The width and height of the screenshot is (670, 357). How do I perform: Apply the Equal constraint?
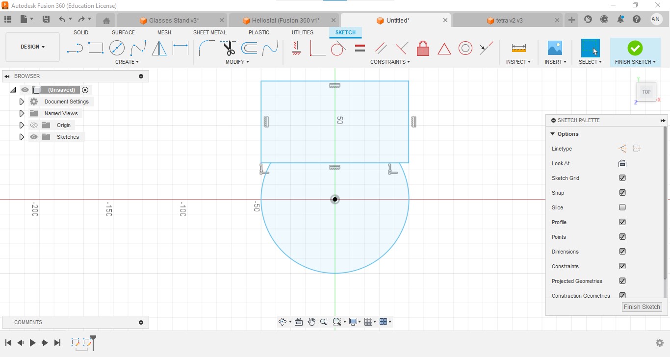coord(360,48)
